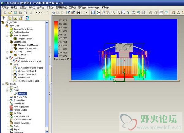Click the Save icon in the toolbar
This screenshot has height=133, width=184.
[x=15, y=13]
